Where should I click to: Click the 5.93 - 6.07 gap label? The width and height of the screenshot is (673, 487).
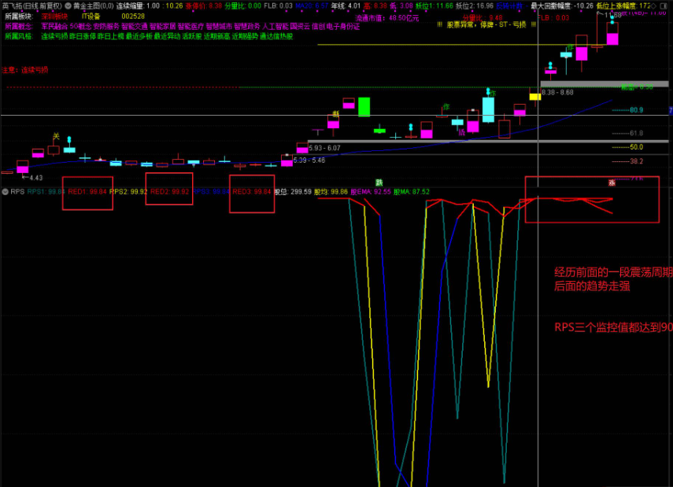click(x=324, y=148)
